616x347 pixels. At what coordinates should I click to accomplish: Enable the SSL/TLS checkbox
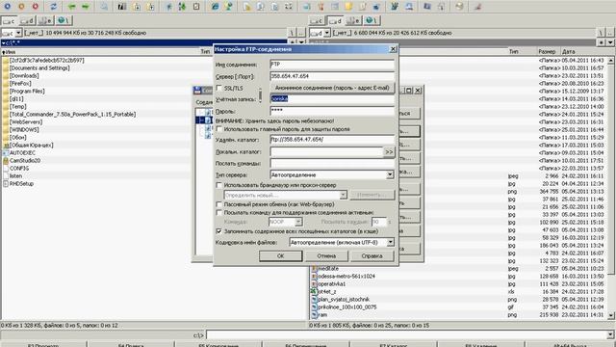coord(219,88)
